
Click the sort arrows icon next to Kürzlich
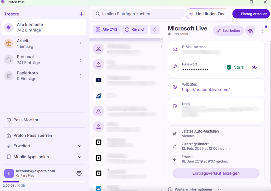pos(155,30)
